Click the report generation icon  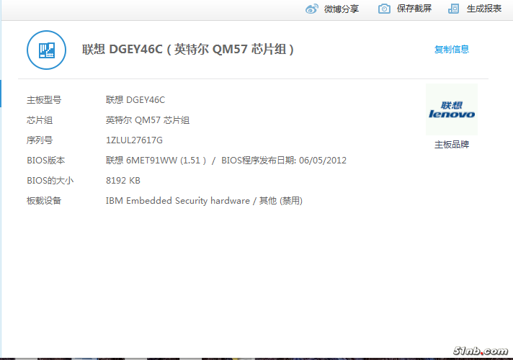[x=453, y=9]
